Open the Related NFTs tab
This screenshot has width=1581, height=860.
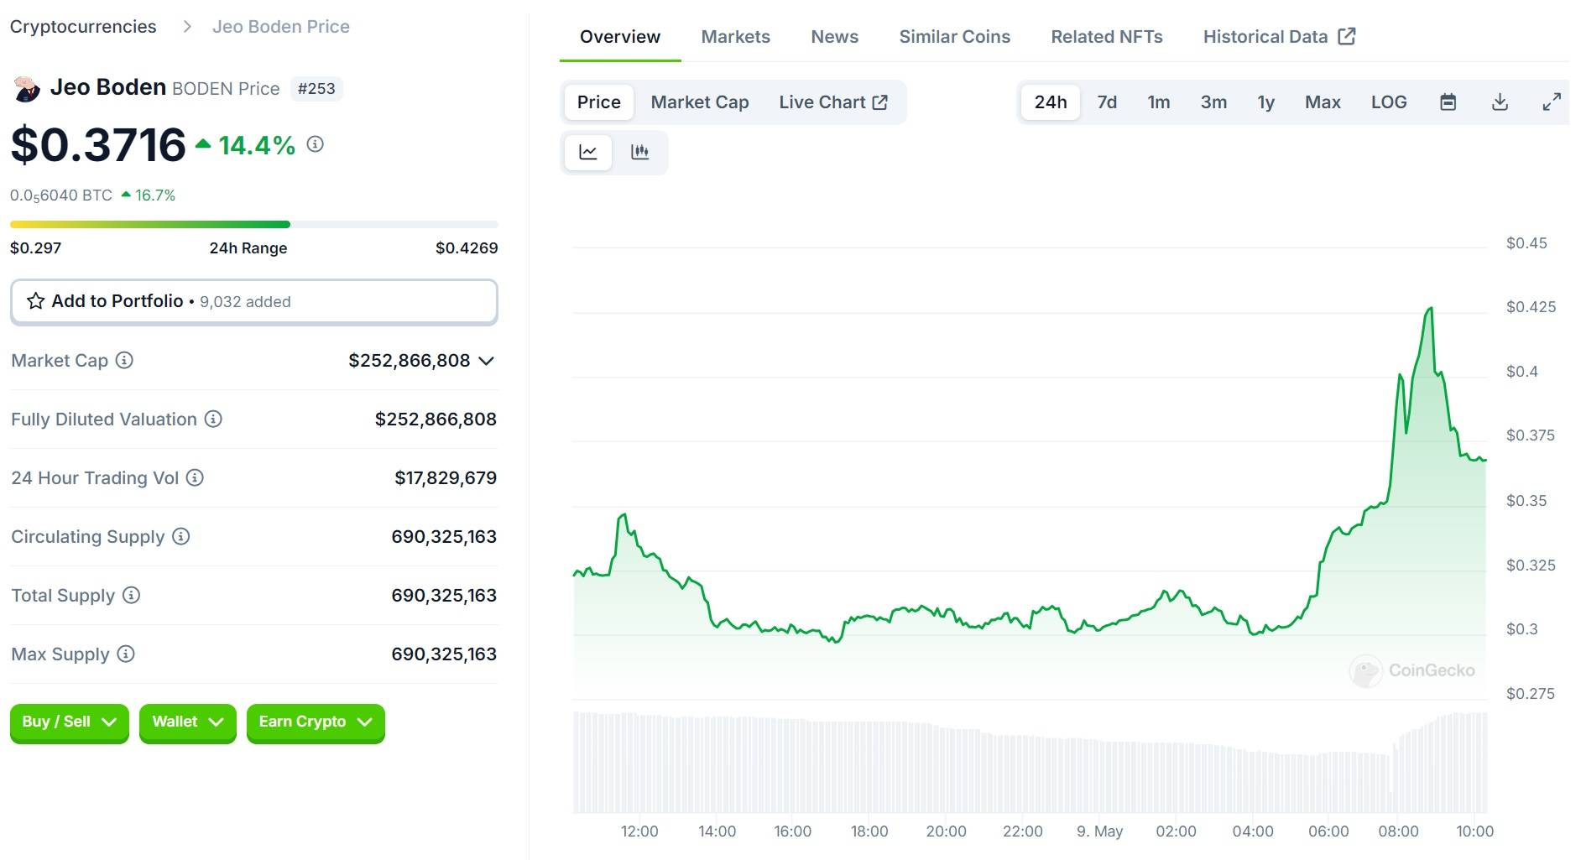tap(1107, 37)
